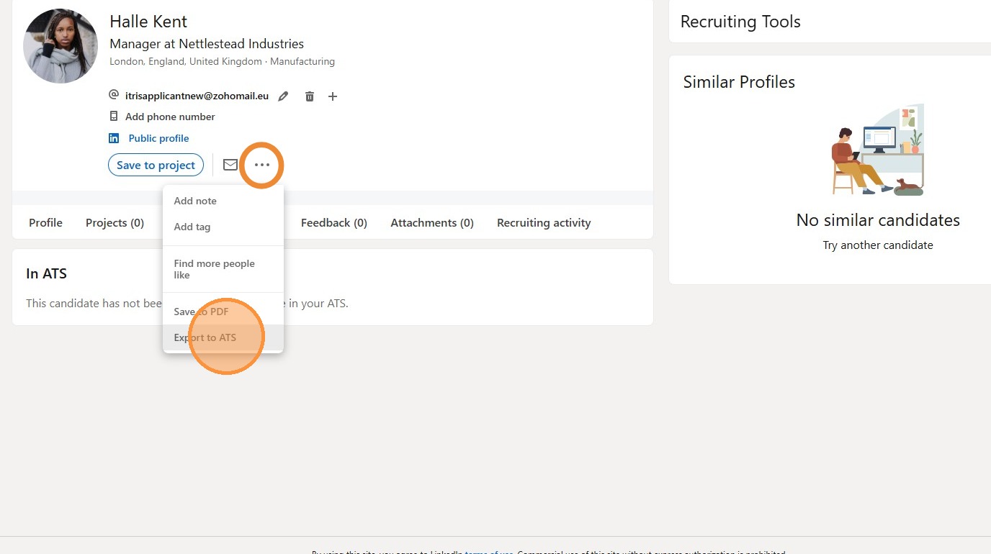The width and height of the screenshot is (991, 554).
Task: Click Add phone number
Action: coord(170,117)
